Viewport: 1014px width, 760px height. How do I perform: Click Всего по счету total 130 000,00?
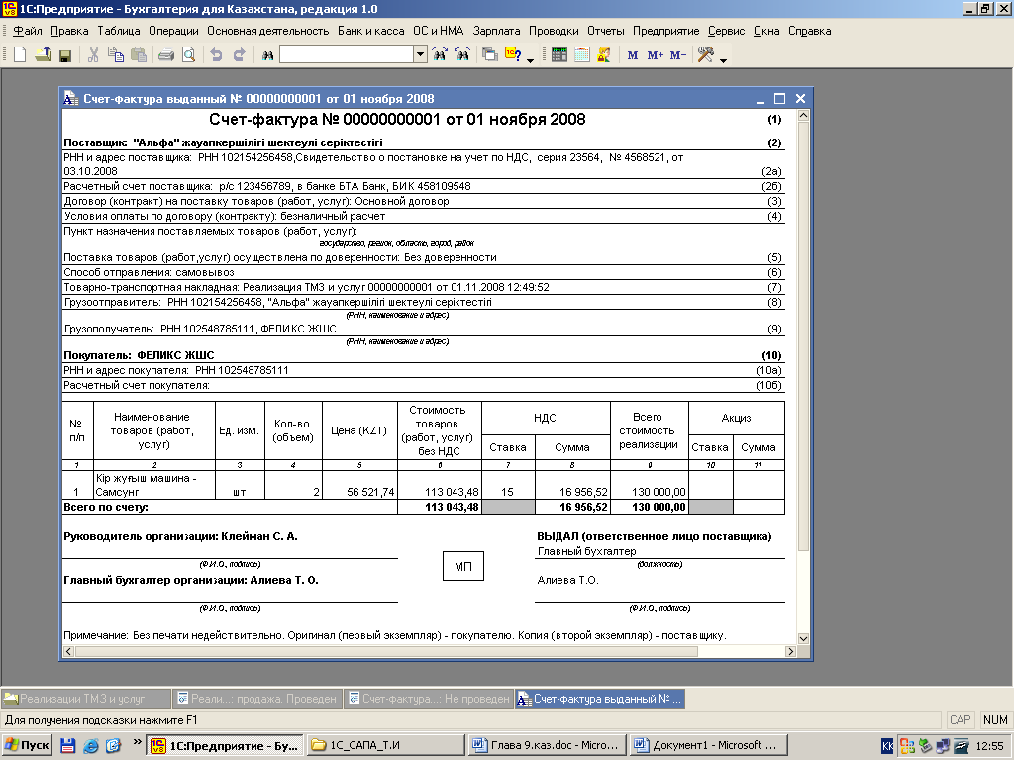(x=650, y=507)
